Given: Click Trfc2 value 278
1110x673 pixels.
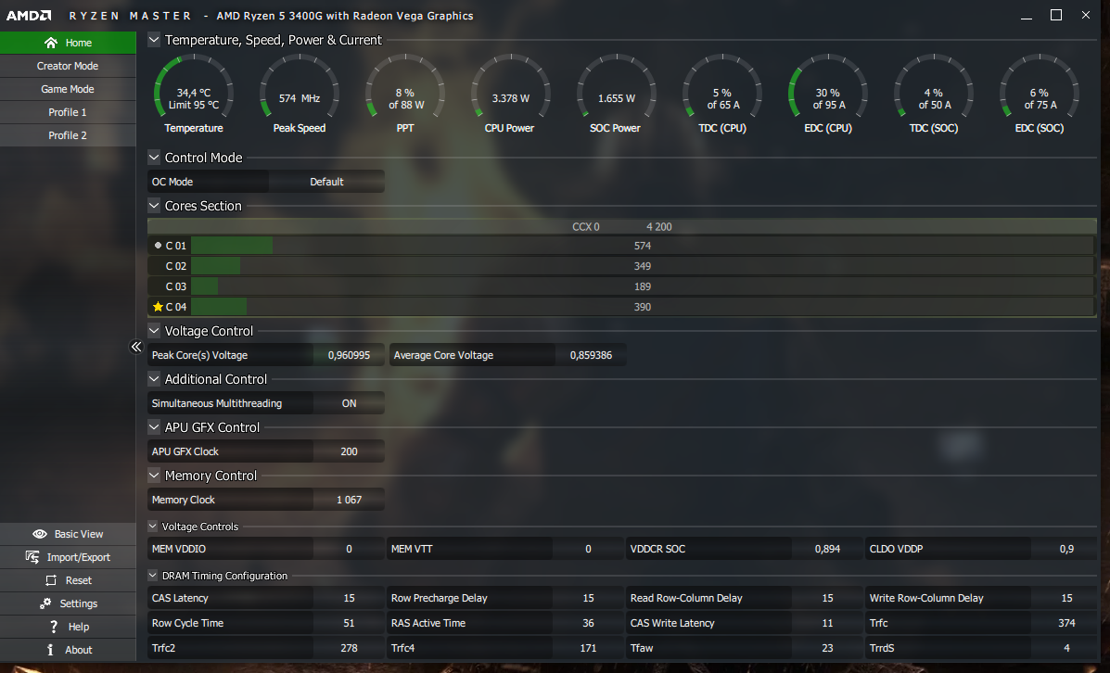Looking at the screenshot, I should [x=349, y=648].
